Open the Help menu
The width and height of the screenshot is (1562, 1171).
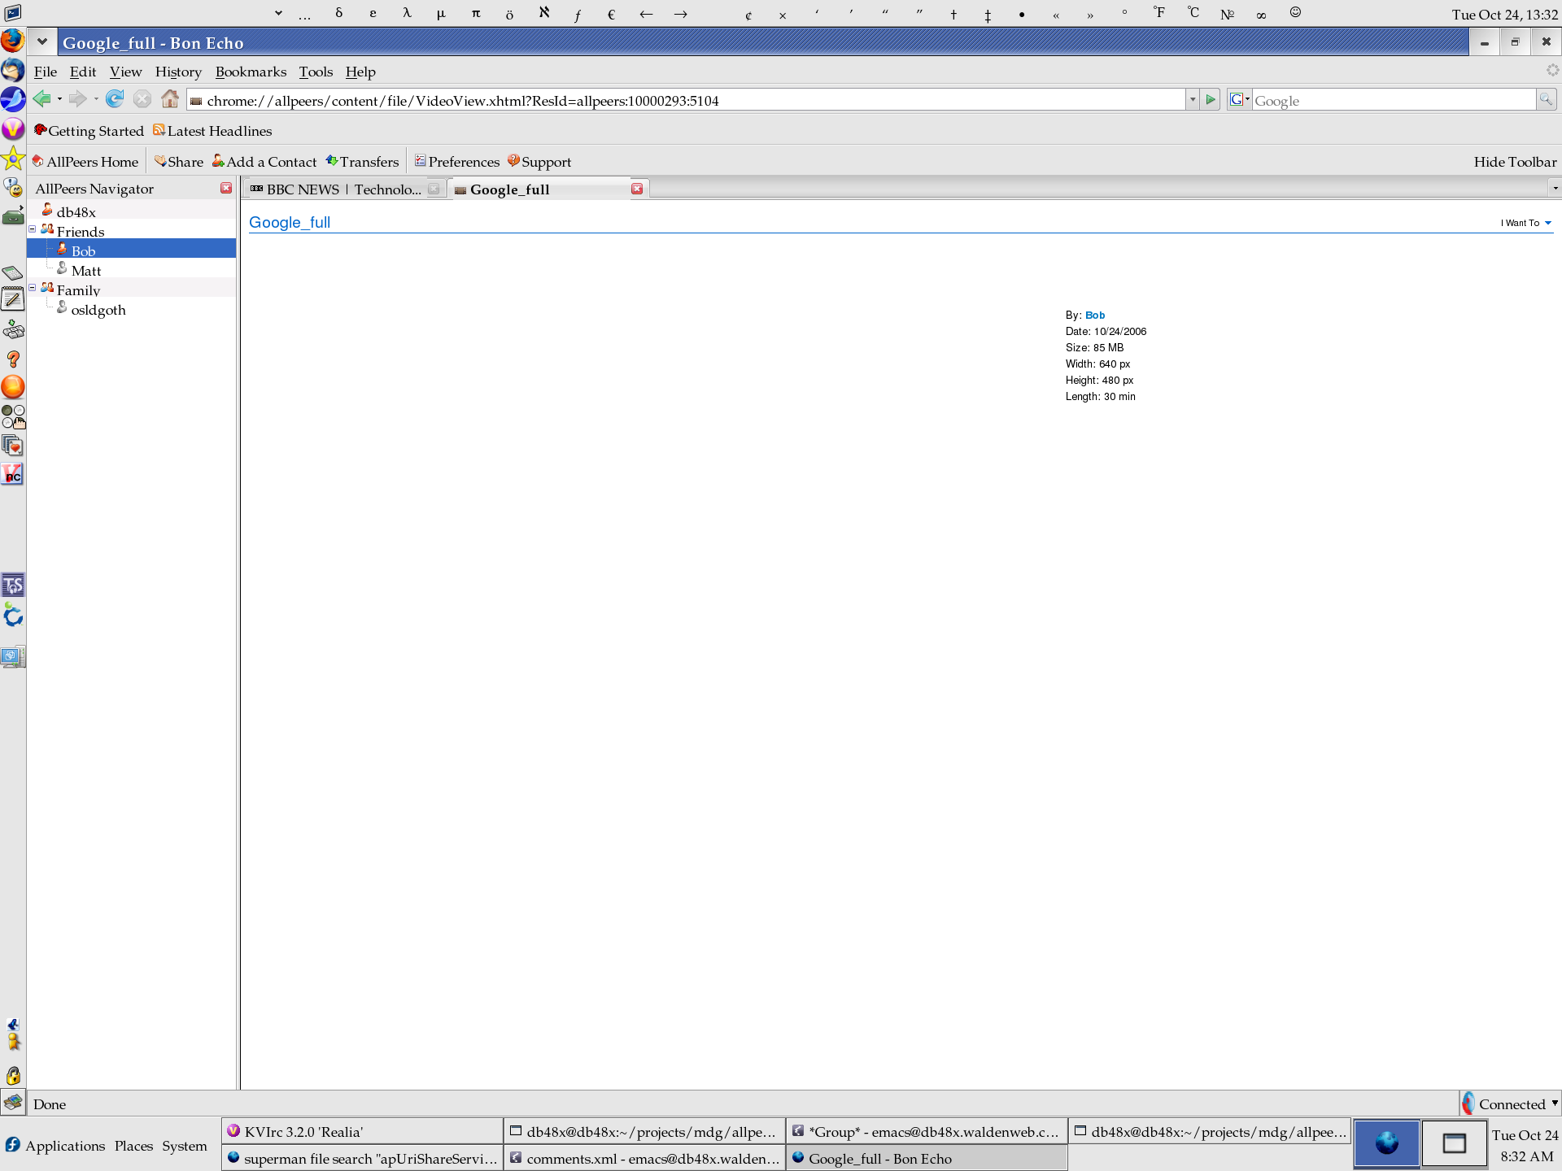[360, 72]
